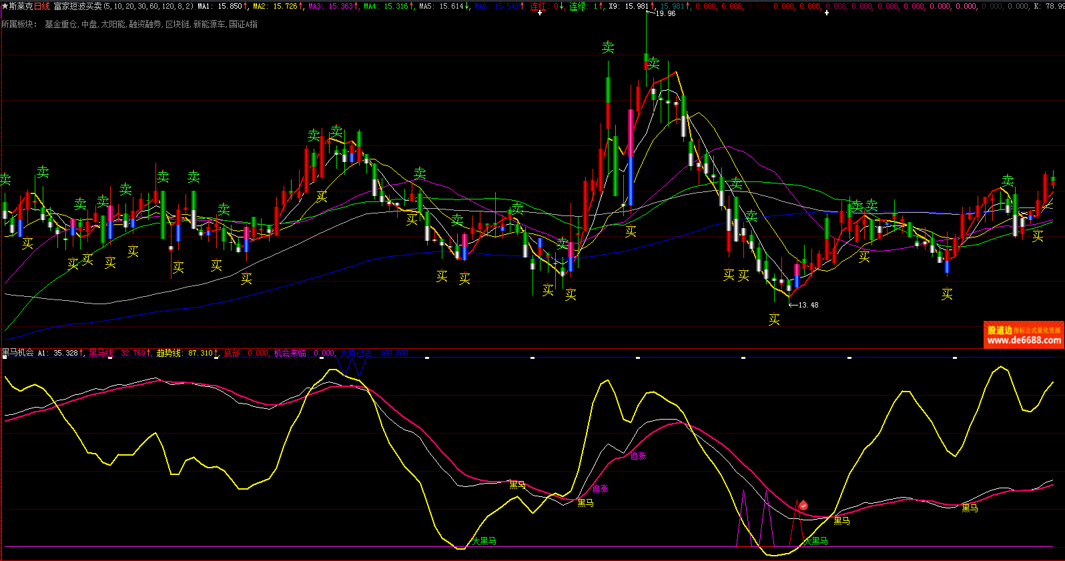Click the 买 signal below the 13.48 low
This screenshot has width=1065, height=561.
pos(774,320)
